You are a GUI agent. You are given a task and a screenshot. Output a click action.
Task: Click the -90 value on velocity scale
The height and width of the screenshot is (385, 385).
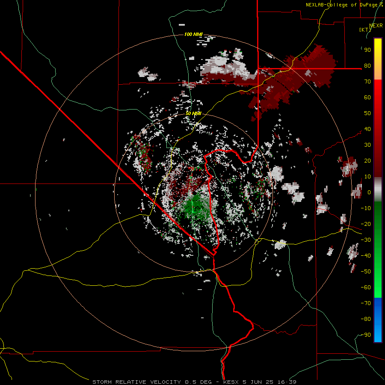click(x=366, y=335)
